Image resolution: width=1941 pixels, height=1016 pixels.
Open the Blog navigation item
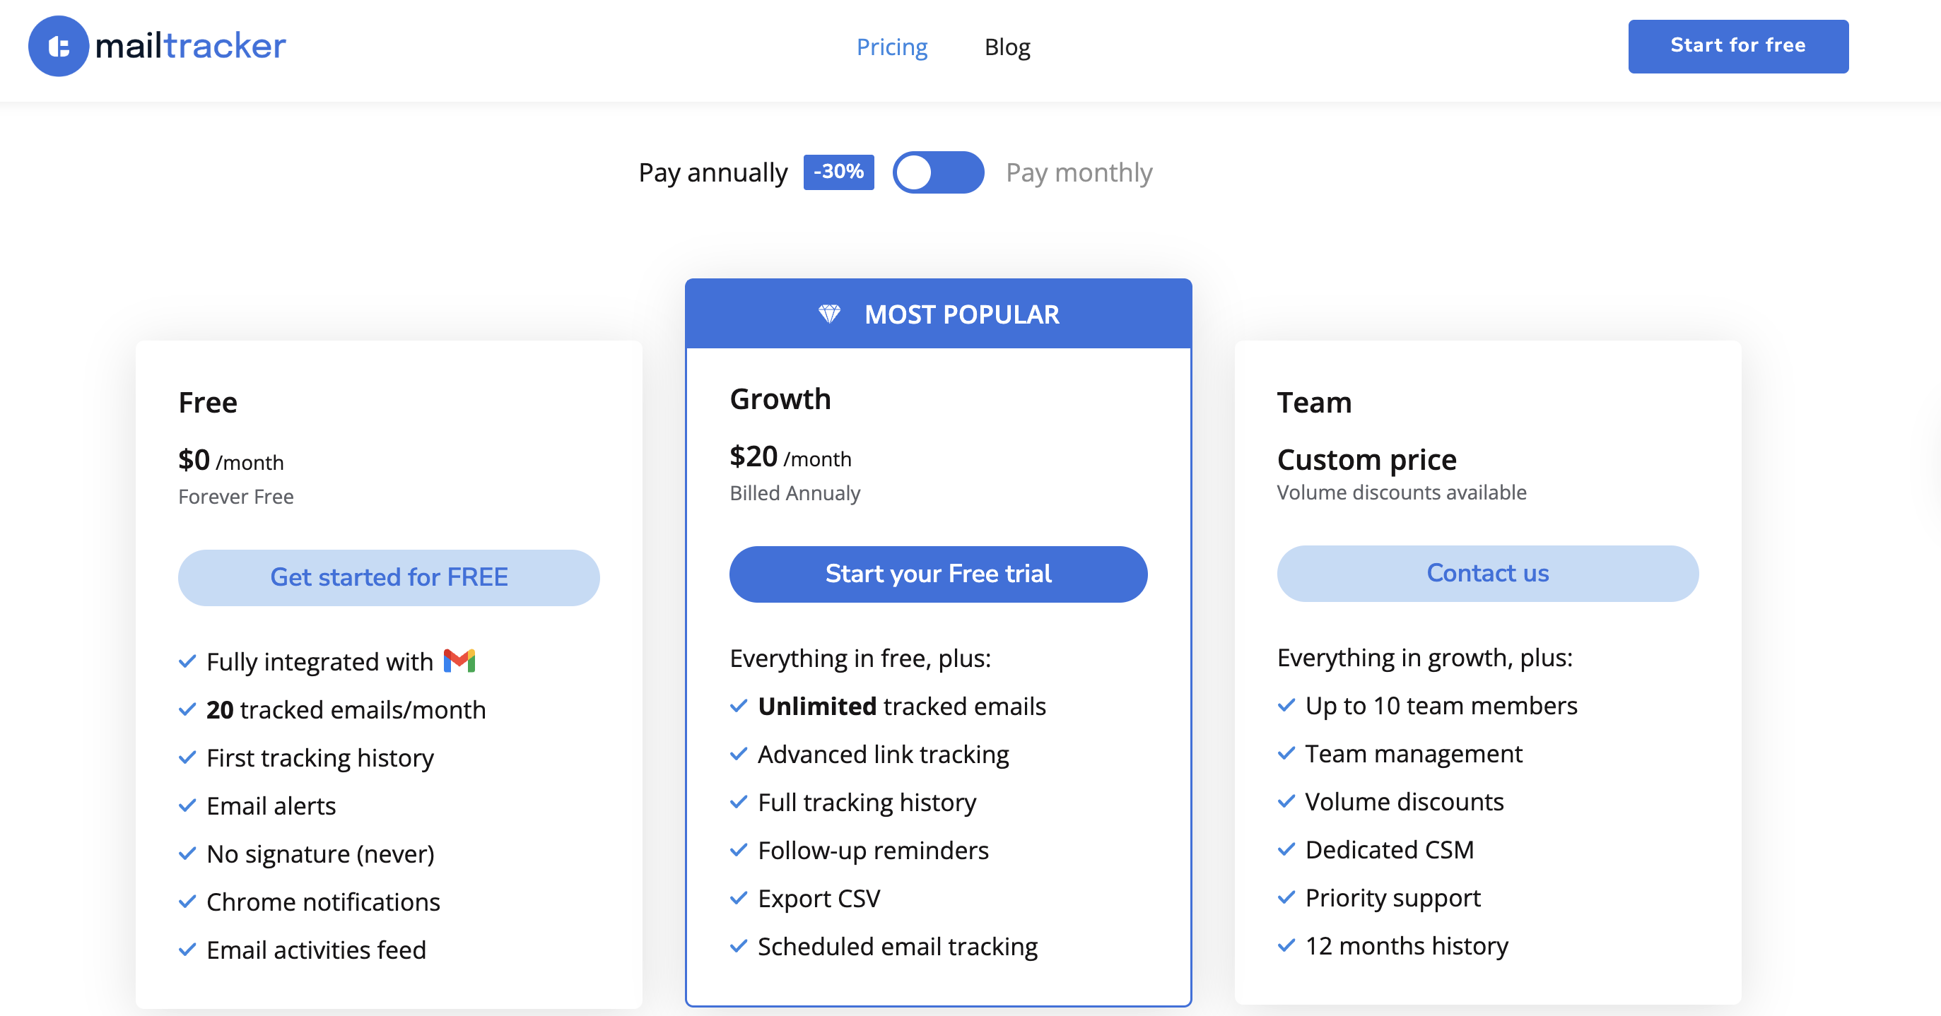[1007, 47]
